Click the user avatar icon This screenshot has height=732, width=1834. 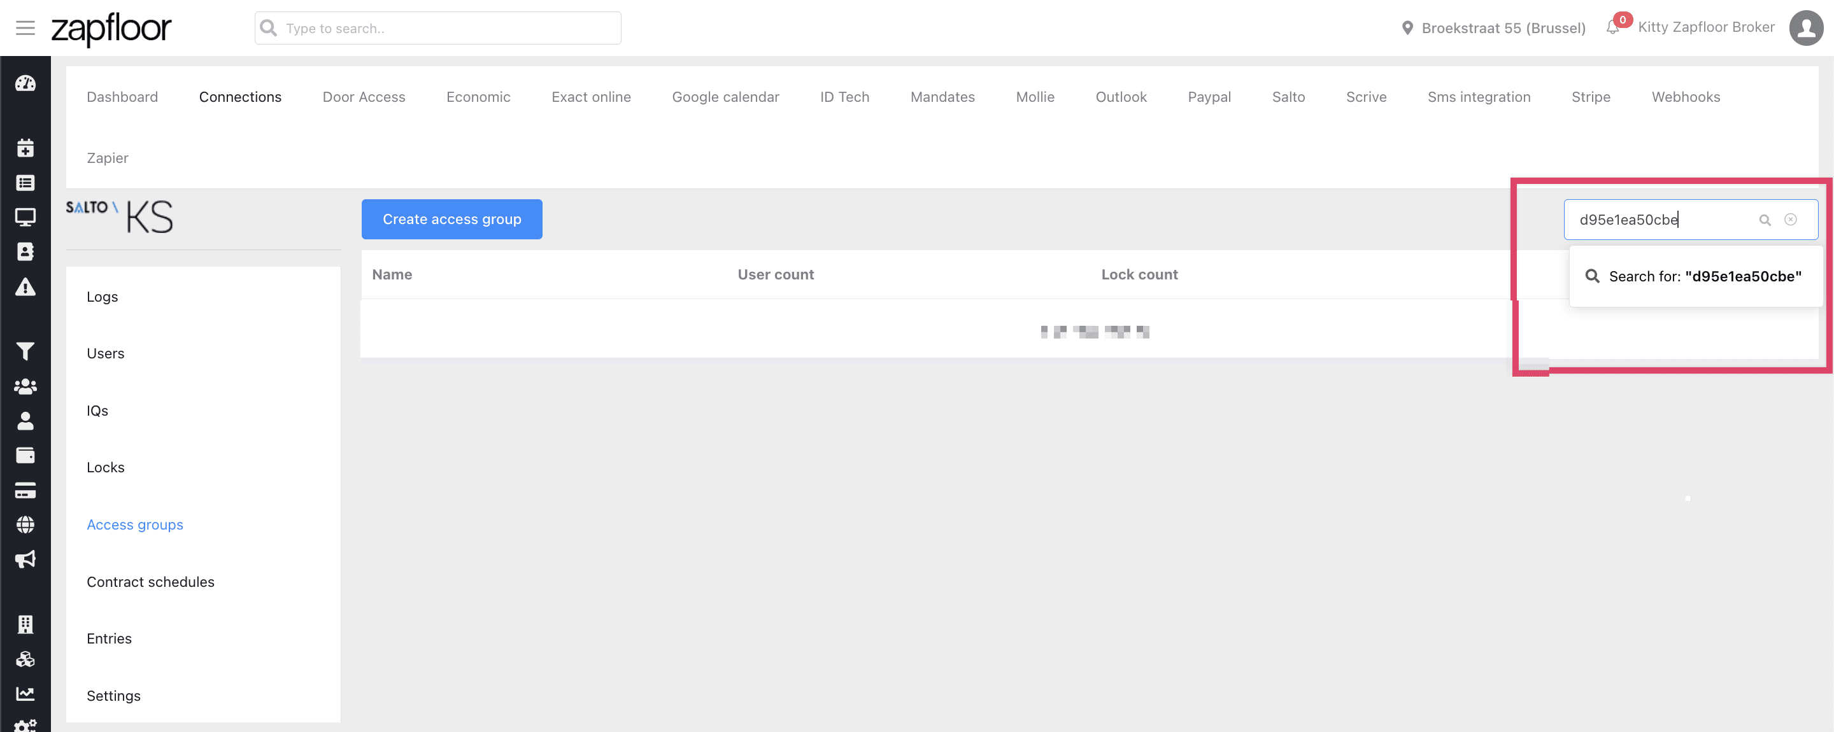coord(1805,28)
